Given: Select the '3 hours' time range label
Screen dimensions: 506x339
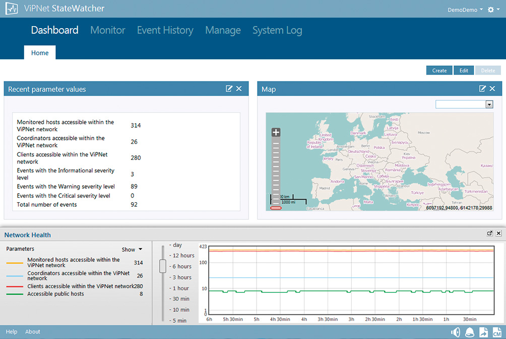Looking at the screenshot, I should (181, 278).
